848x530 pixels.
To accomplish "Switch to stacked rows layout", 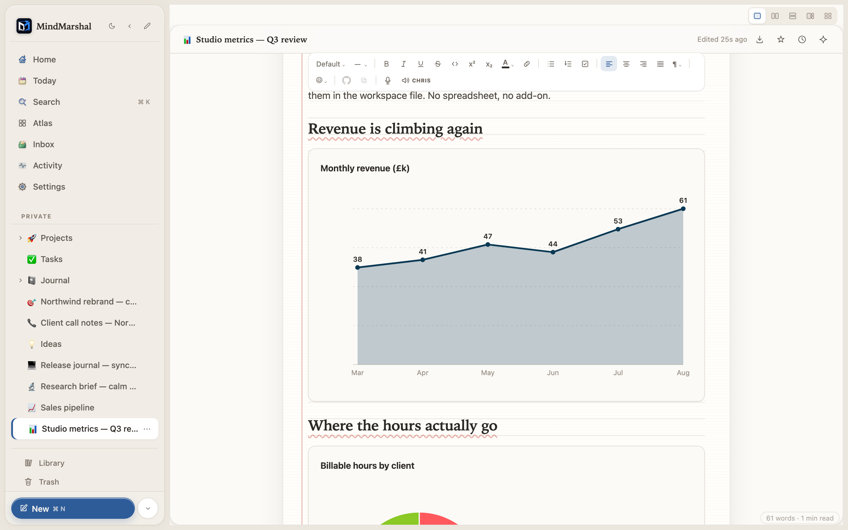I will [x=793, y=16].
